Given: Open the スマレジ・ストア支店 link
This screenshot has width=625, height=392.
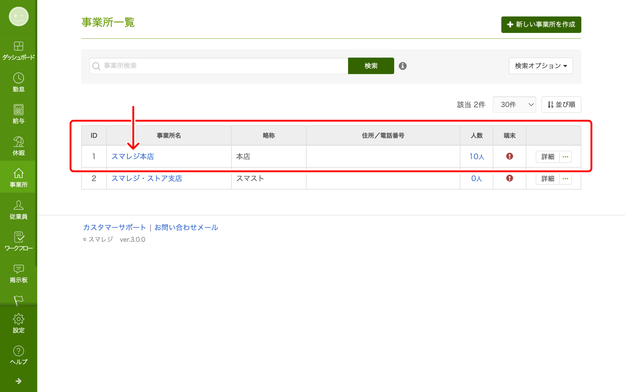Looking at the screenshot, I should pyautogui.click(x=147, y=178).
